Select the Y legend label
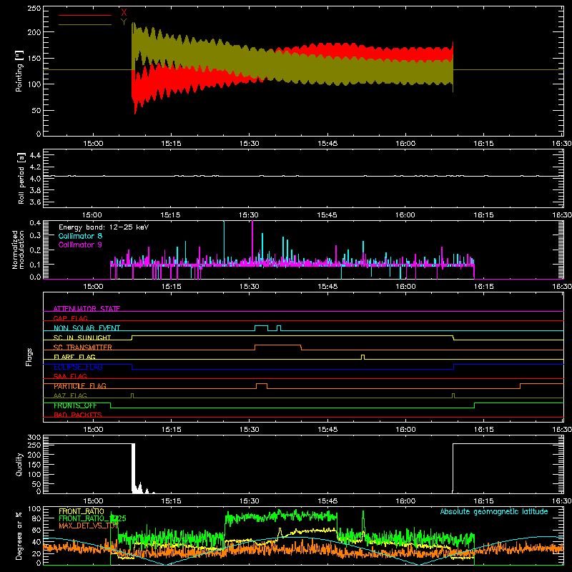 click(x=124, y=22)
